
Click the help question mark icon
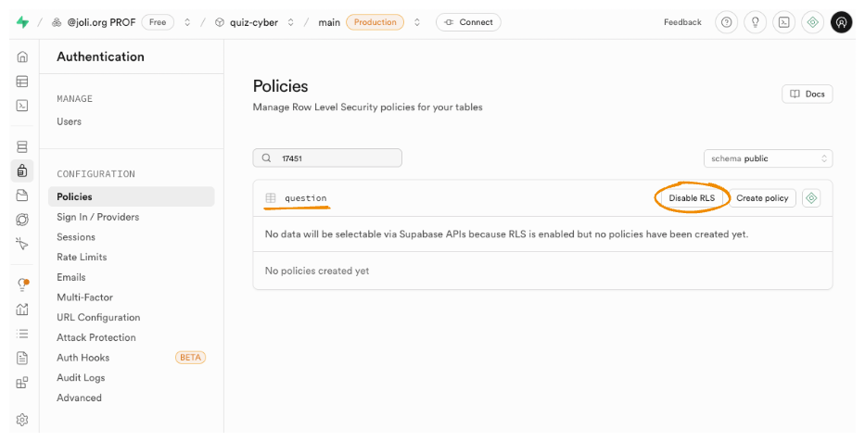tap(726, 22)
